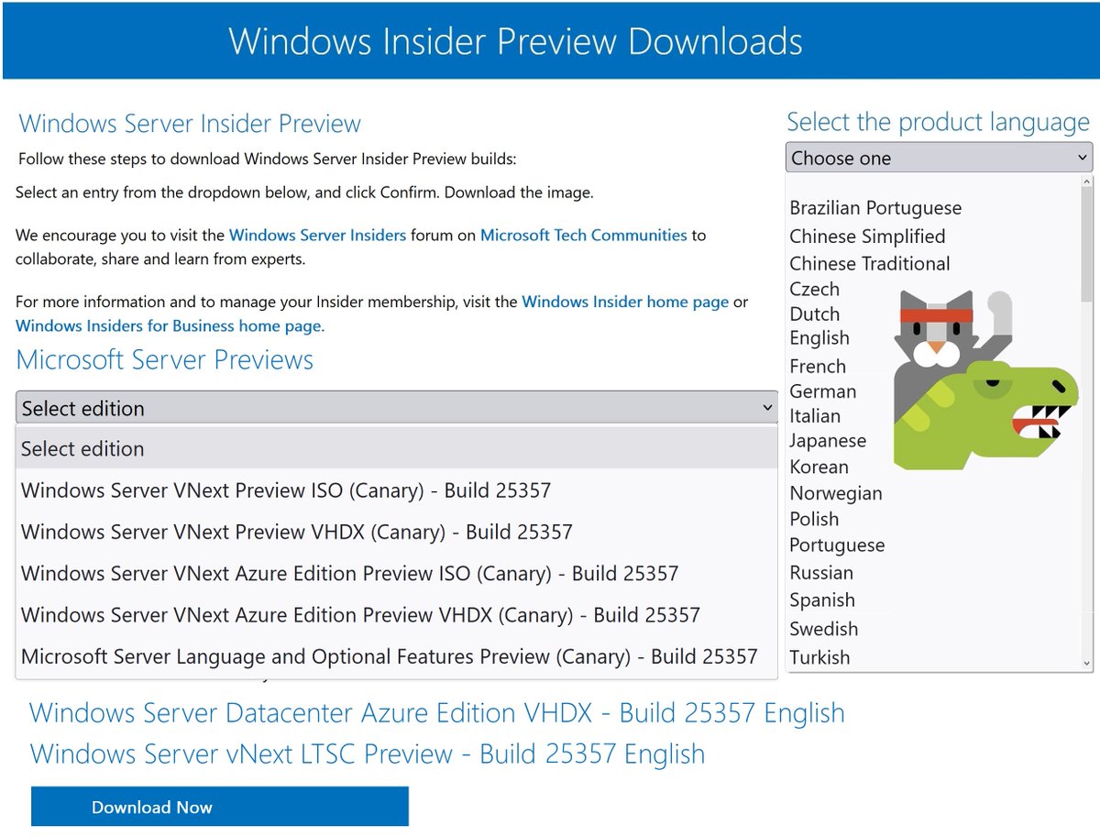
Task: Open Windows Server vNext LTSC Preview Build 25357
Action: 367,753
